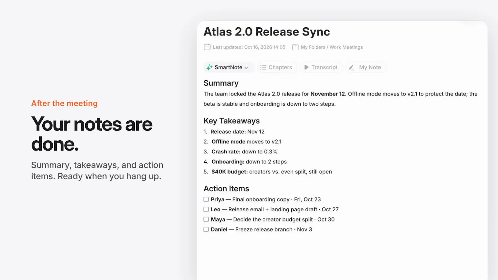Select the '$40K budget' takeaway line
The image size is (498, 280).
click(268, 171)
